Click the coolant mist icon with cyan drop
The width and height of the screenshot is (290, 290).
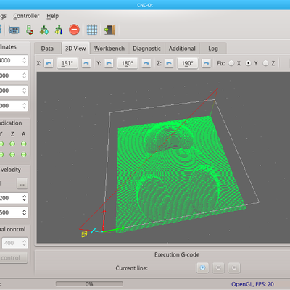click(44, 30)
